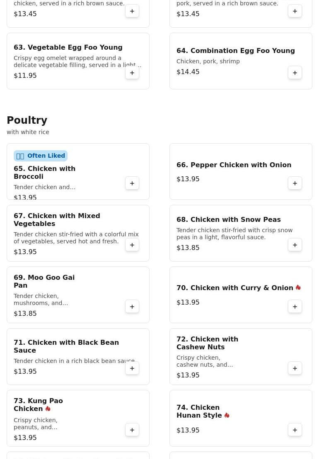Click the Poultry section heading
Image resolution: width=319 pixels, height=459 pixels.
click(27, 120)
